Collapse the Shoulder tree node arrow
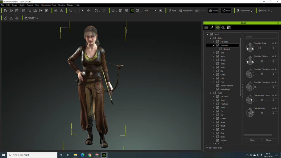Viewport: 281px width, 158px height. click(x=213, y=46)
